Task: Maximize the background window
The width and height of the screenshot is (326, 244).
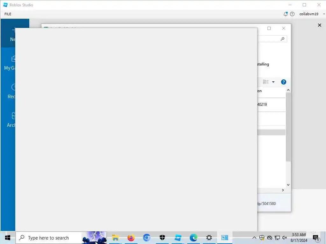Action: coord(269,28)
